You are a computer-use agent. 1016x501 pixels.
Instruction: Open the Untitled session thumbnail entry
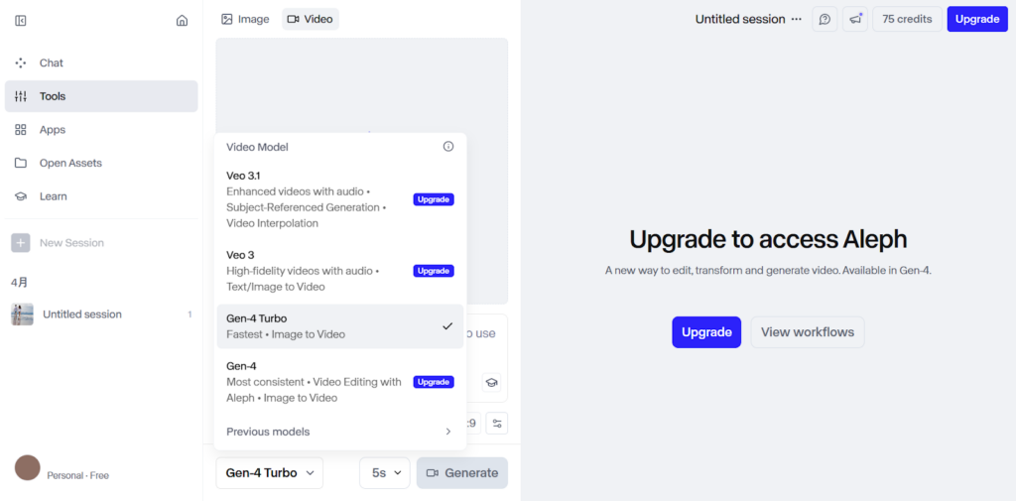(x=81, y=314)
